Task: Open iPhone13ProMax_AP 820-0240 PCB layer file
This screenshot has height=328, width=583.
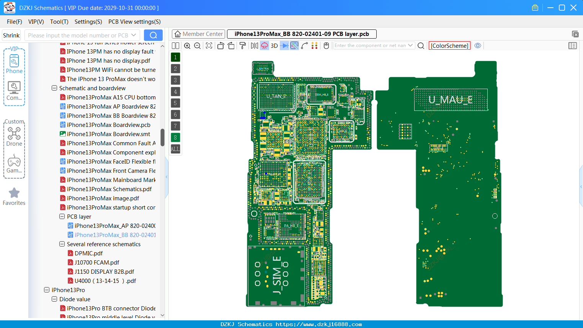Action: click(x=115, y=226)
